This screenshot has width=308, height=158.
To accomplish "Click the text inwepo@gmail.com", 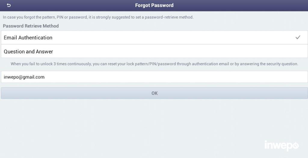I will pos(24,77).
